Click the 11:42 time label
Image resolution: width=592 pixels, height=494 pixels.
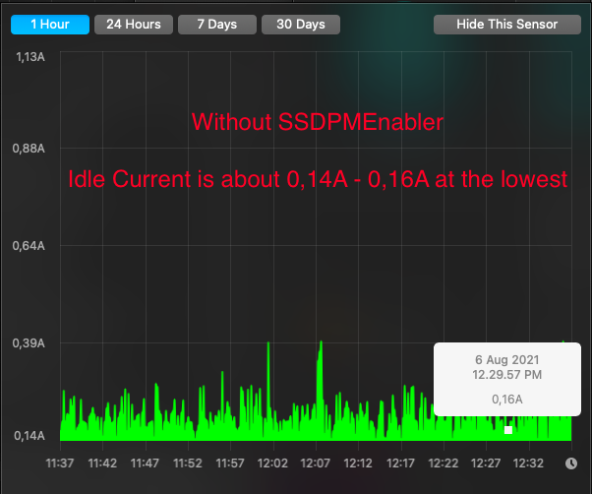tap(102, 463)
